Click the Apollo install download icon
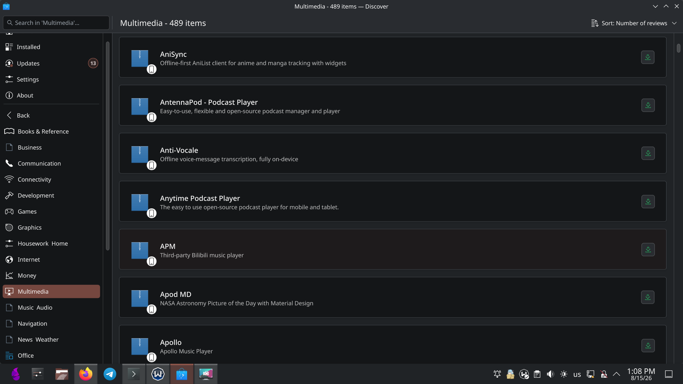Screen dimensions: 683x384 (x=648, y=346)
